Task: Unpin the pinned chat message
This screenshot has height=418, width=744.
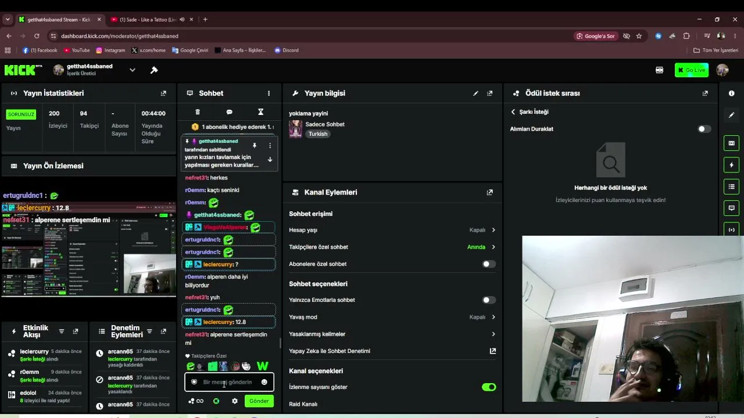Action: click(x=254, y=146)
